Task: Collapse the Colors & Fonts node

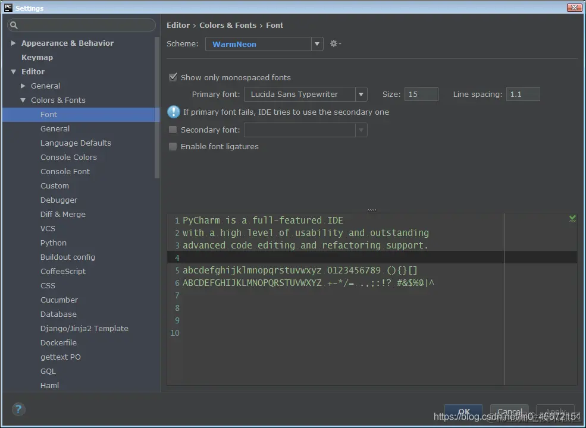Action: (x=23, y=100)
